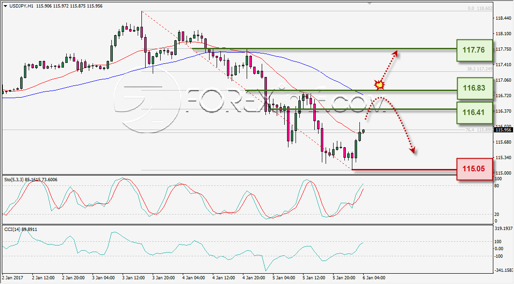Click price scale value 115.340
514x284 pixels.
[x=504, y=158]
